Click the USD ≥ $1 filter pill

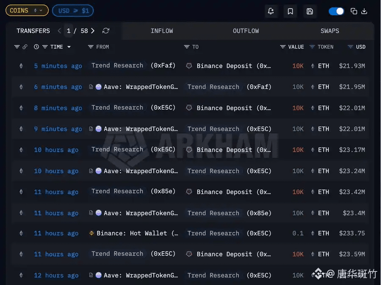[73, 11]
